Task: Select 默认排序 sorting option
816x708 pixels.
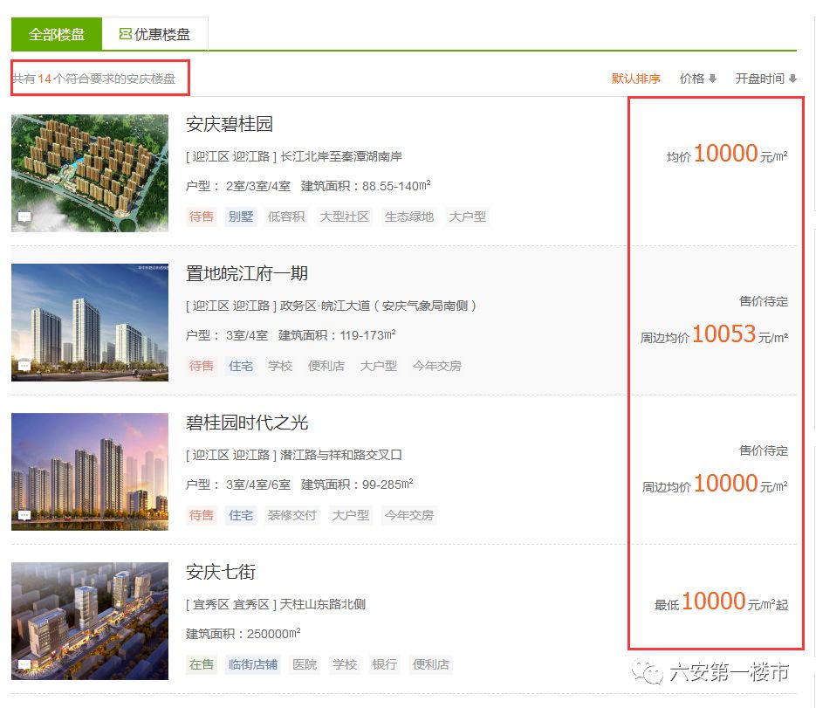Action: (x=635, y=79)
